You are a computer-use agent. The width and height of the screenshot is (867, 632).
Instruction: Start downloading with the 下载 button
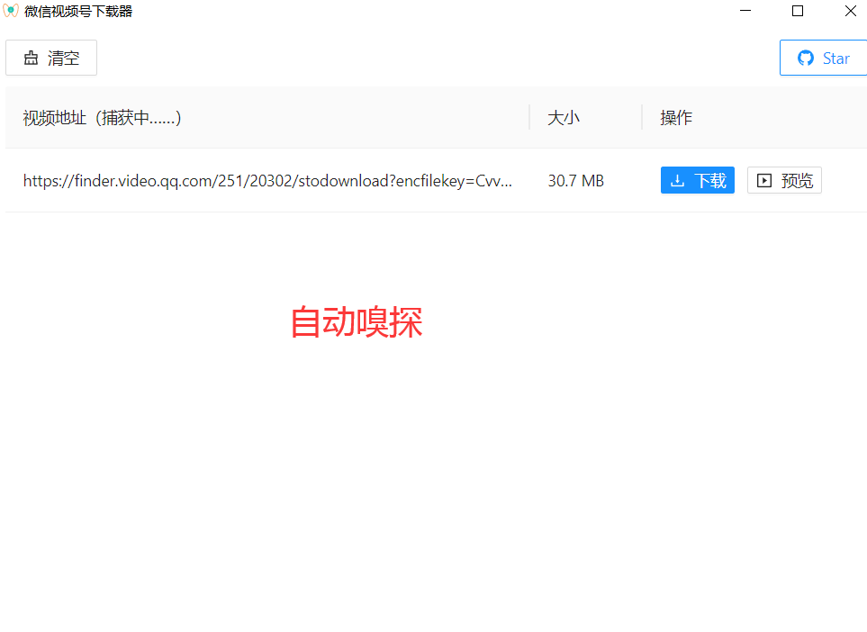[697, 180]
